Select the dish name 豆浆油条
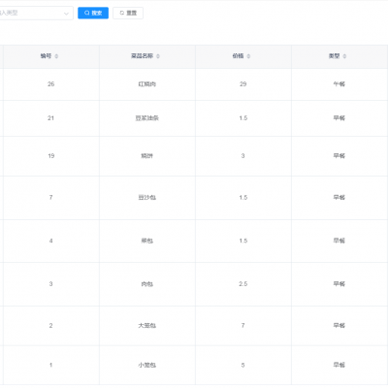 147,118
